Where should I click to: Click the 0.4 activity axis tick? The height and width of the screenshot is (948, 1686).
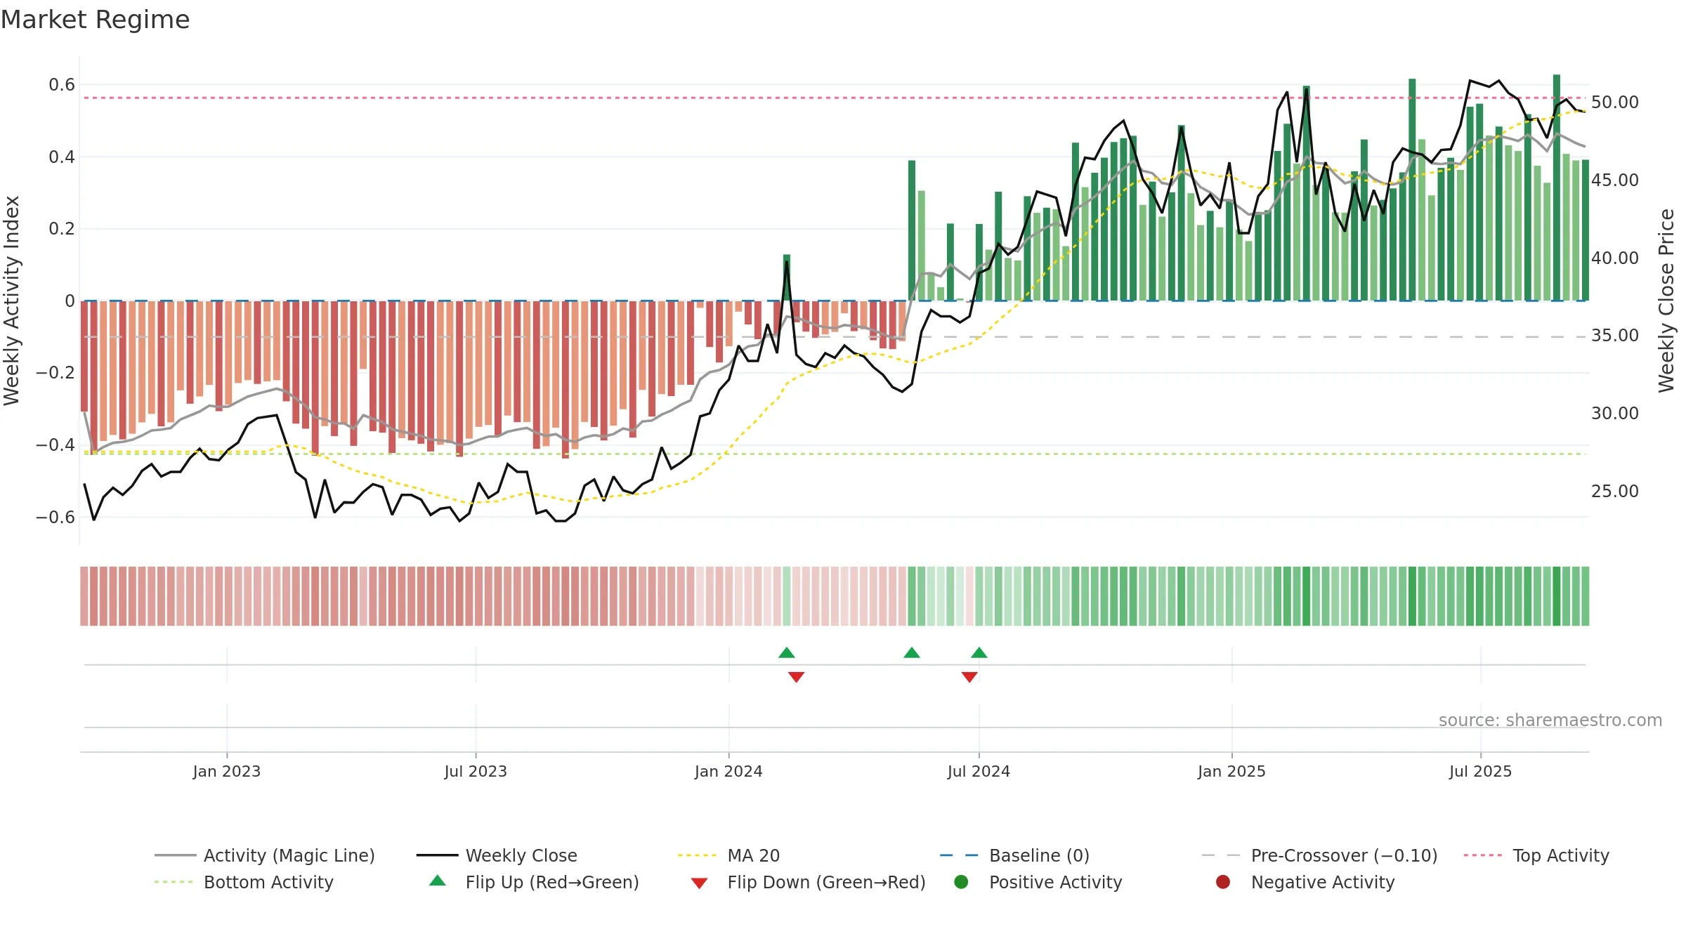tap(62, 157)
